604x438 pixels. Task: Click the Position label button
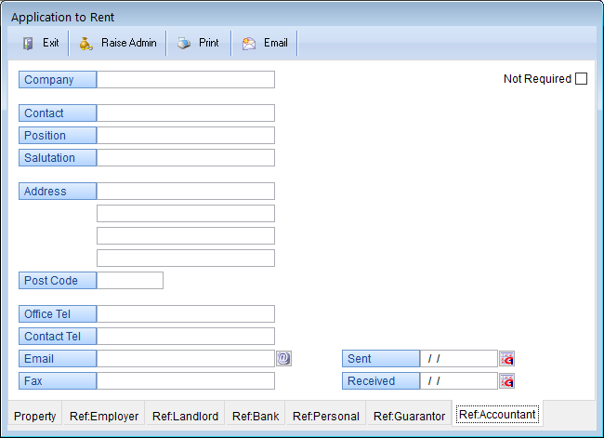pyautogui.click(x=58, y=136)
